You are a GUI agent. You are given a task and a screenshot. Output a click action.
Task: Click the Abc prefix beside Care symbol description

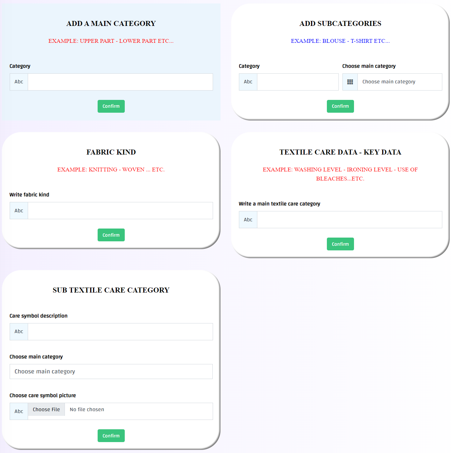pos(19,332)
